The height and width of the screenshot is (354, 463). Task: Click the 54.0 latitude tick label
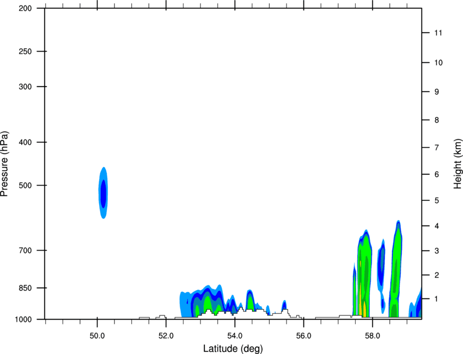pos(235,336)
